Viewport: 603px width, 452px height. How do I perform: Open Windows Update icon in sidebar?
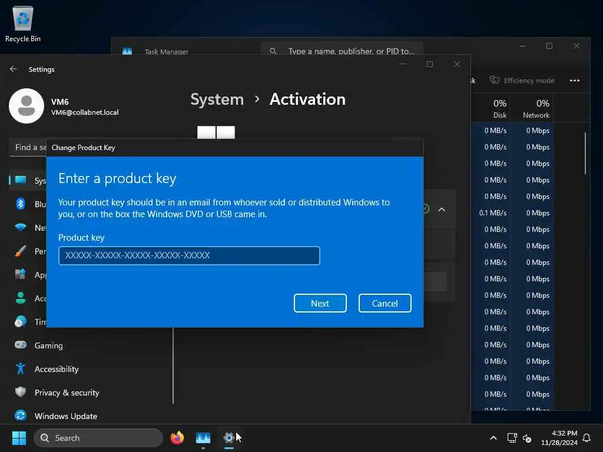point(21,416)
